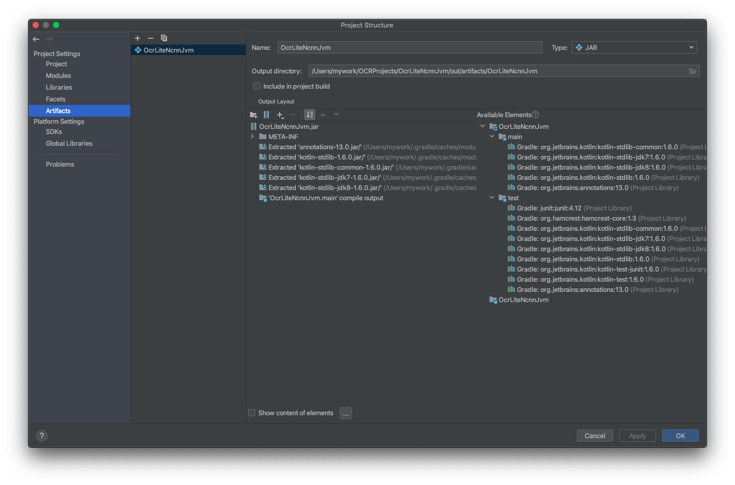Select Extracted kotlin-stdlib-common-1.6.0.jar entry

(x=367, y=168)
